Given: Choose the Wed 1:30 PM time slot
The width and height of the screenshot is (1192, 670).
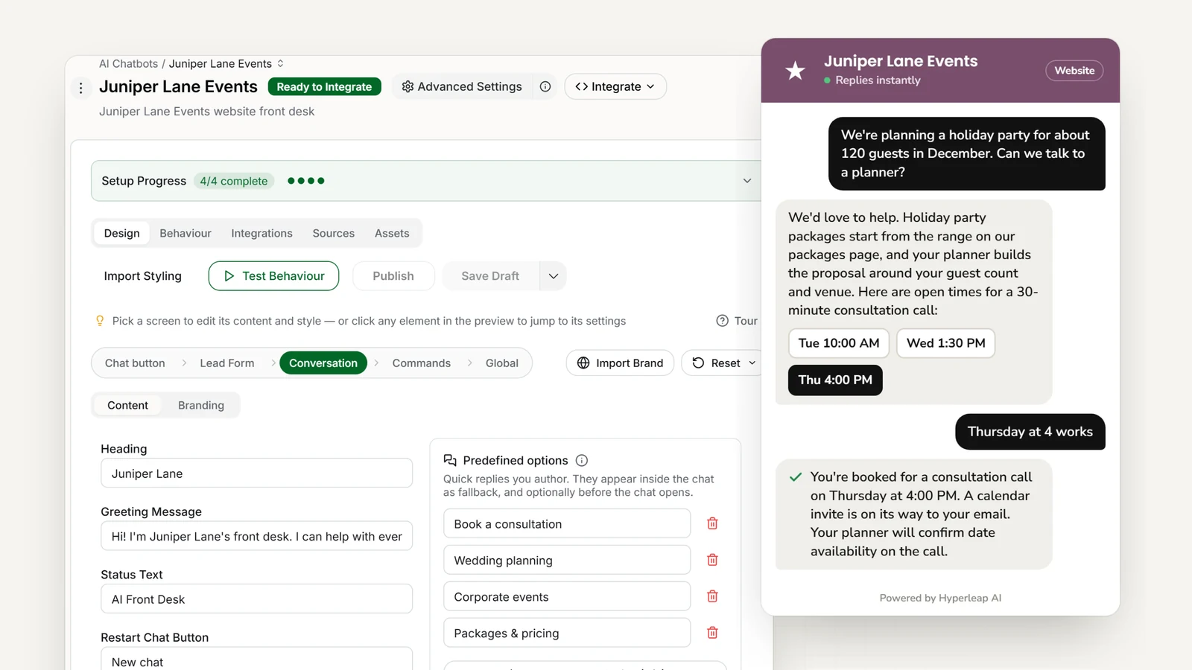Looking at the screenshot, I should coord(946,343).
